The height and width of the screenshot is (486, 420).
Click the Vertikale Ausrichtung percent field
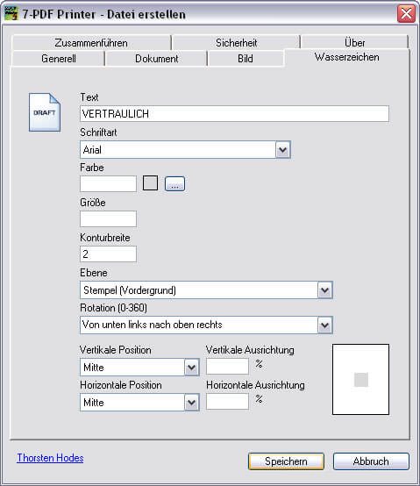(228, 367)
